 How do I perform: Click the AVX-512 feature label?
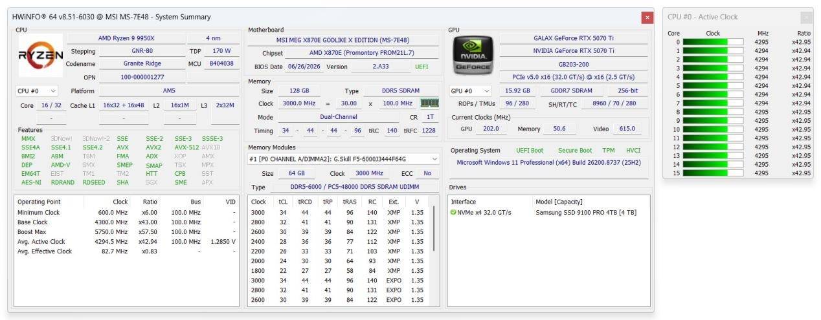(186, 147)
